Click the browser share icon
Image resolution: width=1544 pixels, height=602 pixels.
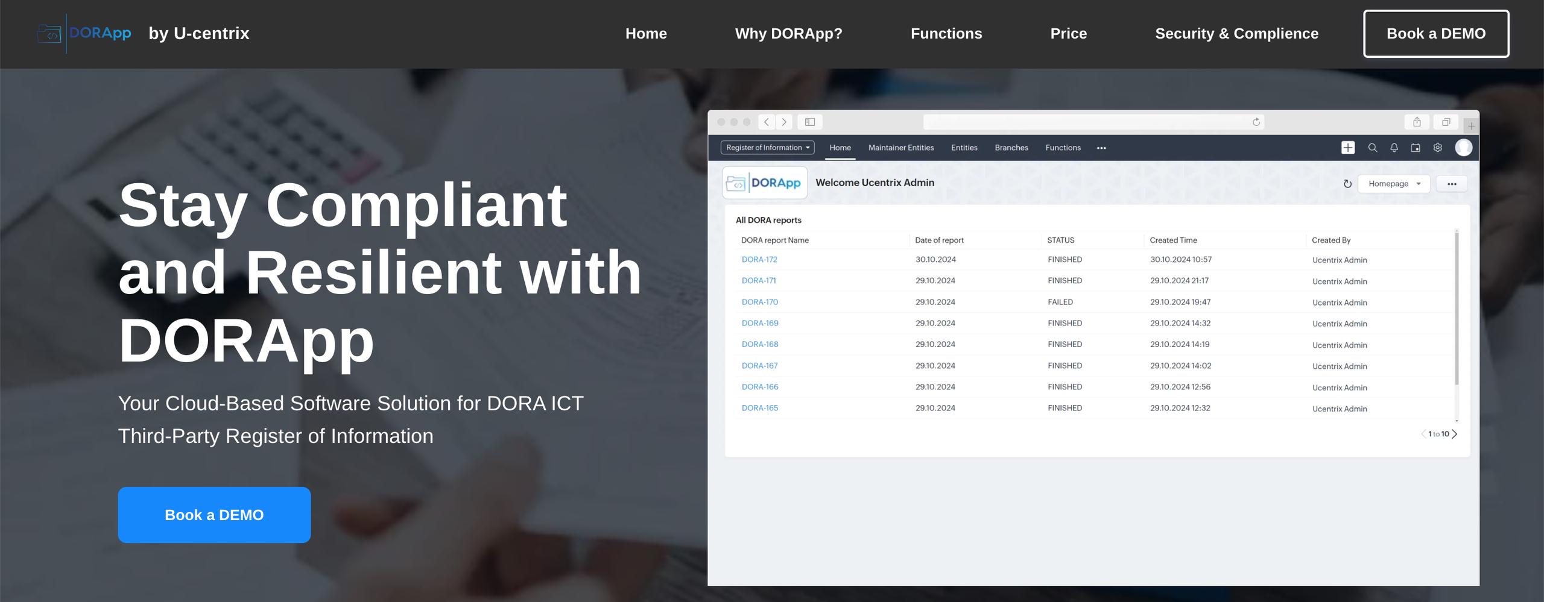[1417, 122]
